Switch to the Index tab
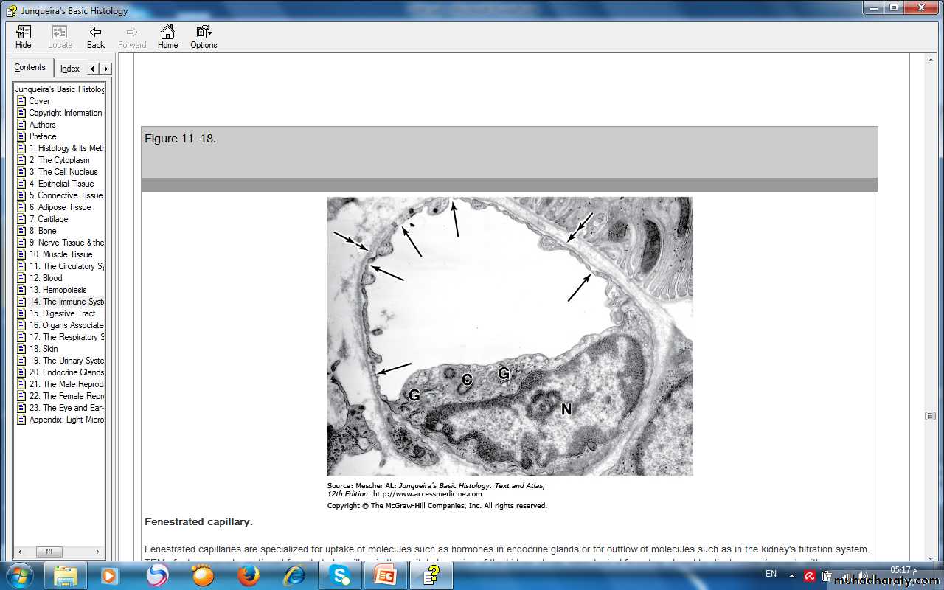This screenshot has height=590, width=944. (x=70, y=69)
